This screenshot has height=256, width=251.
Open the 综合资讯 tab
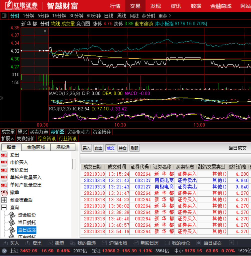point(46,139)
